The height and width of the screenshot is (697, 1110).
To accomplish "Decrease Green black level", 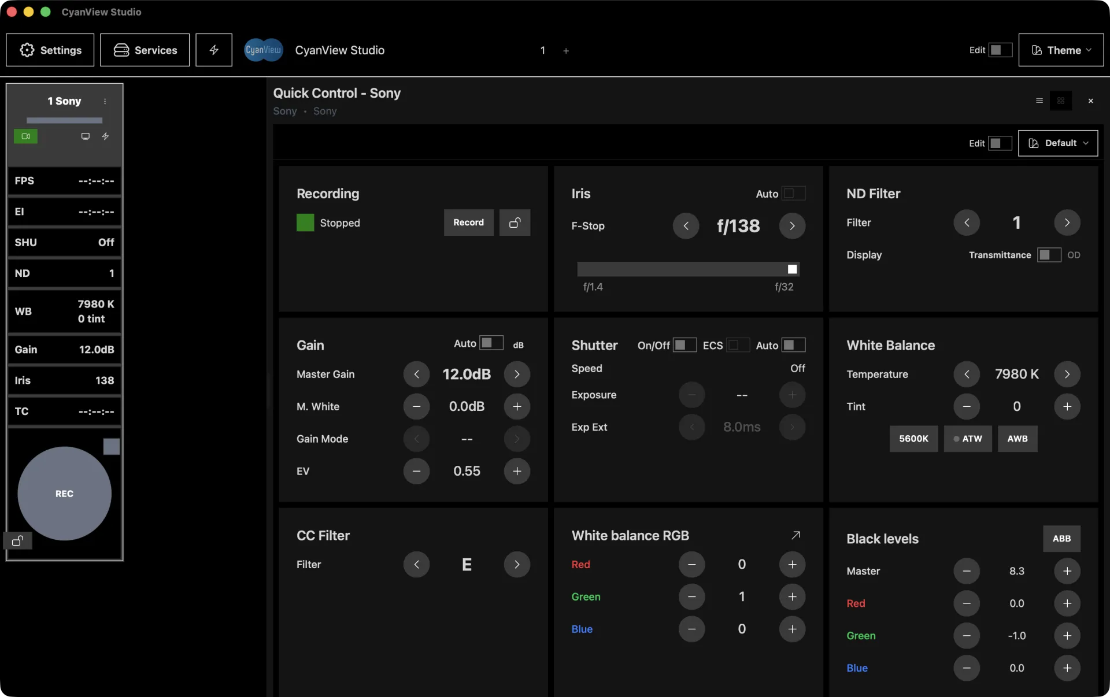I will [x=967, y=636].
